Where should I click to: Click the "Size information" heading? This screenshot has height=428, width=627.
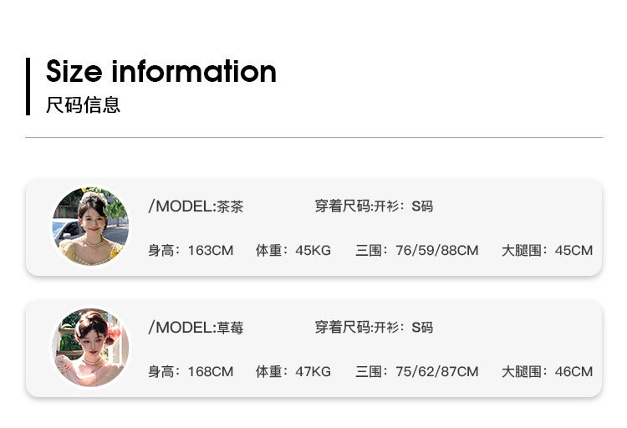coord(161,72)
